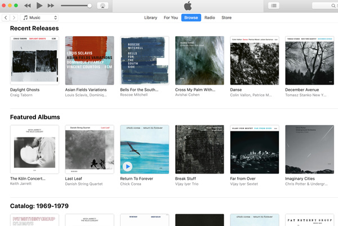This screenshot has width=338, height=226.
Task: Go back with the left chevron
Action: coord(6,17)
